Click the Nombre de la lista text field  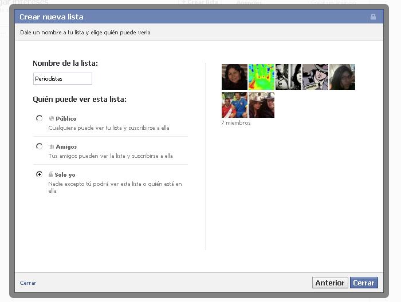point(62,79)
